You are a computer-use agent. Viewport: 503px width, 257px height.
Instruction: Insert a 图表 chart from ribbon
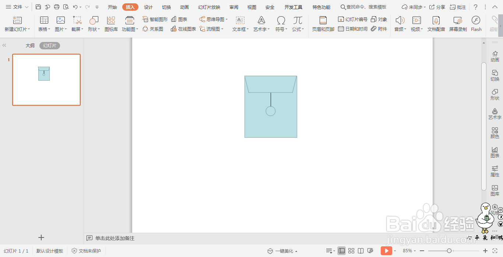pos(179,19)
